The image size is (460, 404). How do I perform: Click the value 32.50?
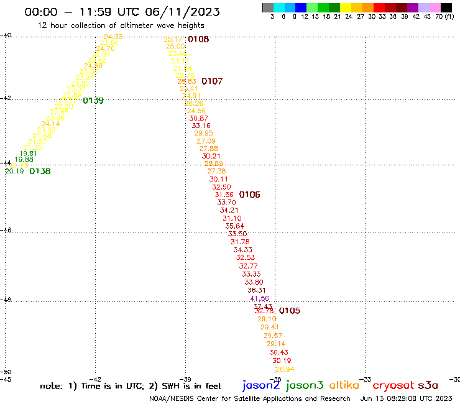coord(221,187)
